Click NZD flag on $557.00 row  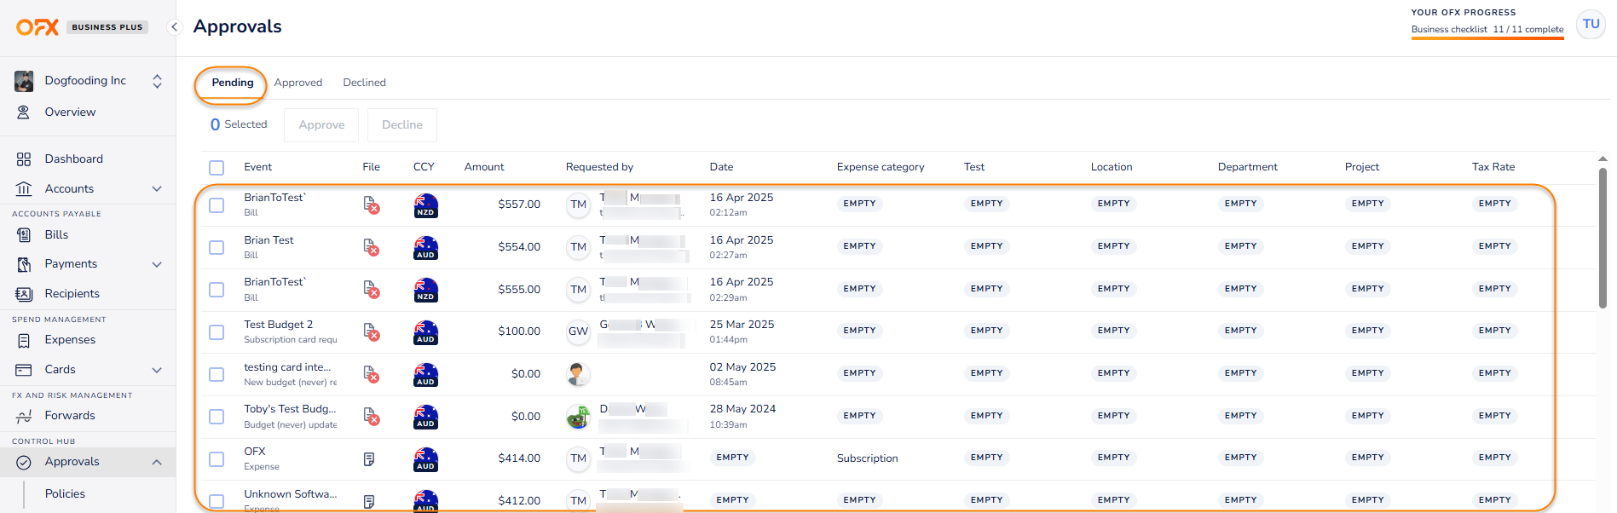[425, 205]
